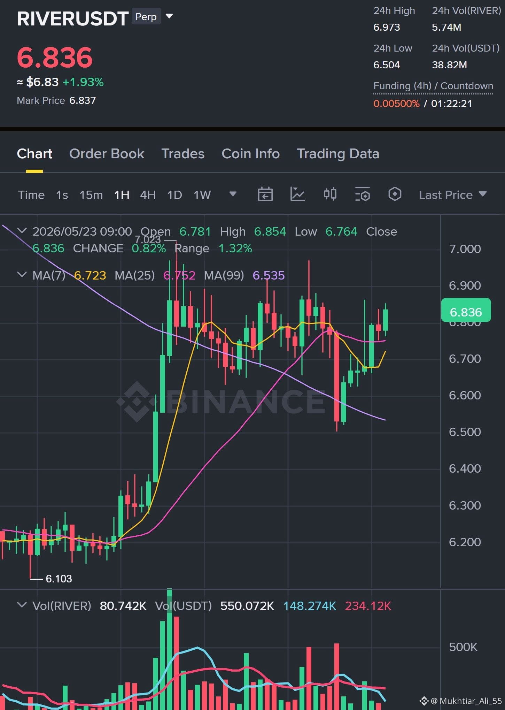Click the Funding (4h) / Countdown label

tap(433, 86)
